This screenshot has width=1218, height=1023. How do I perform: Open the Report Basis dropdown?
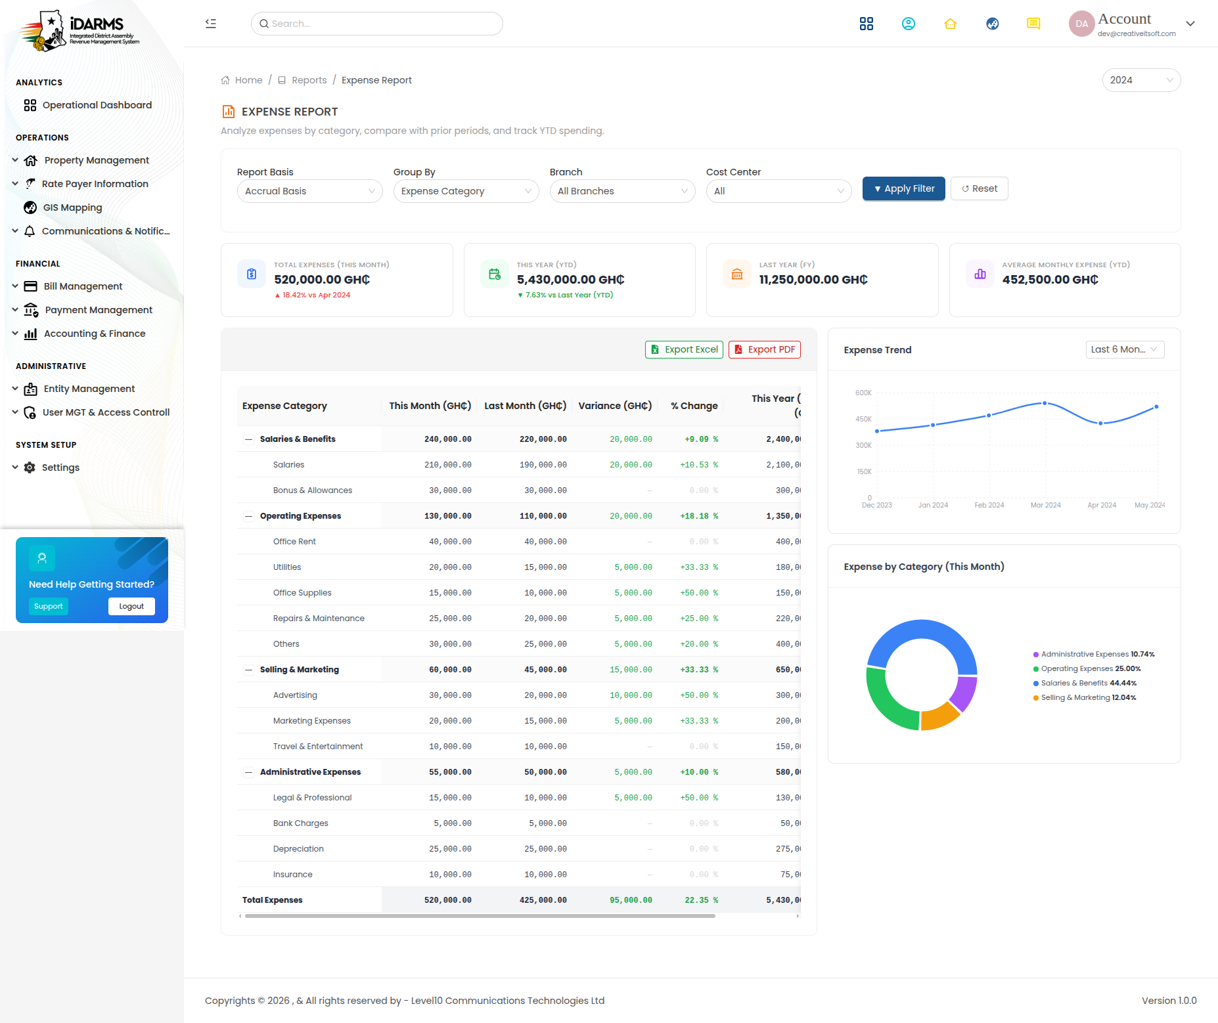point(310,191)
